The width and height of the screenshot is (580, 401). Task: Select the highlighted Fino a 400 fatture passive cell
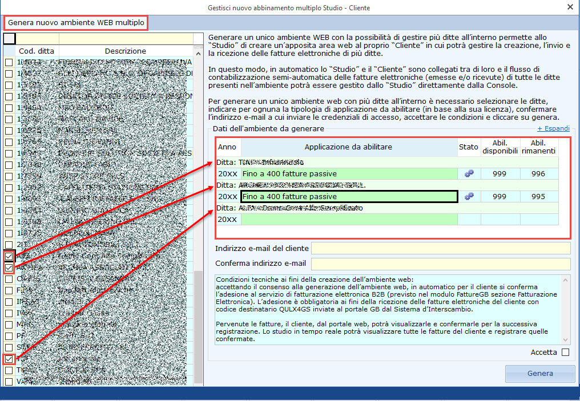point(349,197)
